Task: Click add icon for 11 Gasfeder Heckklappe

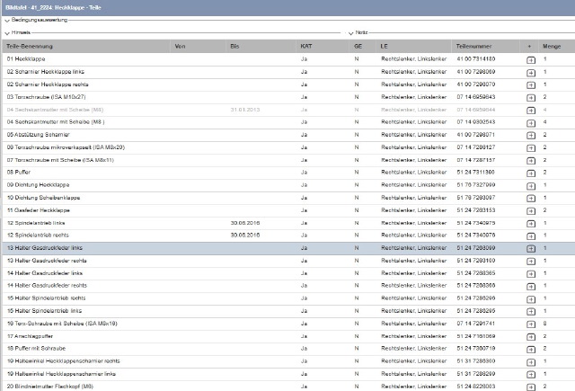Action: [x=531, y=211]
